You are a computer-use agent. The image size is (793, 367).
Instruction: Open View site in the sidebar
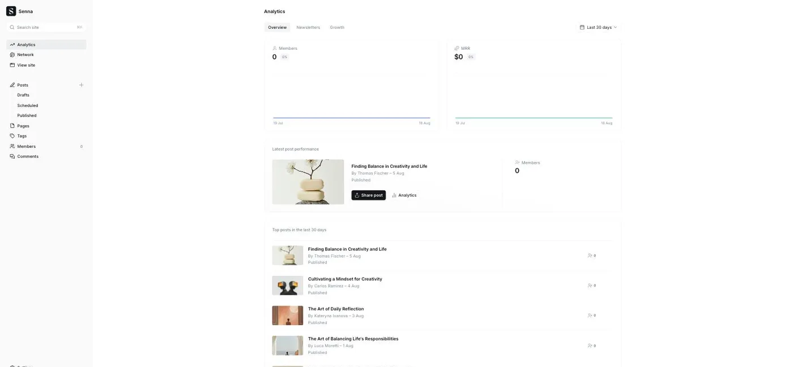[x=46, y=65]
